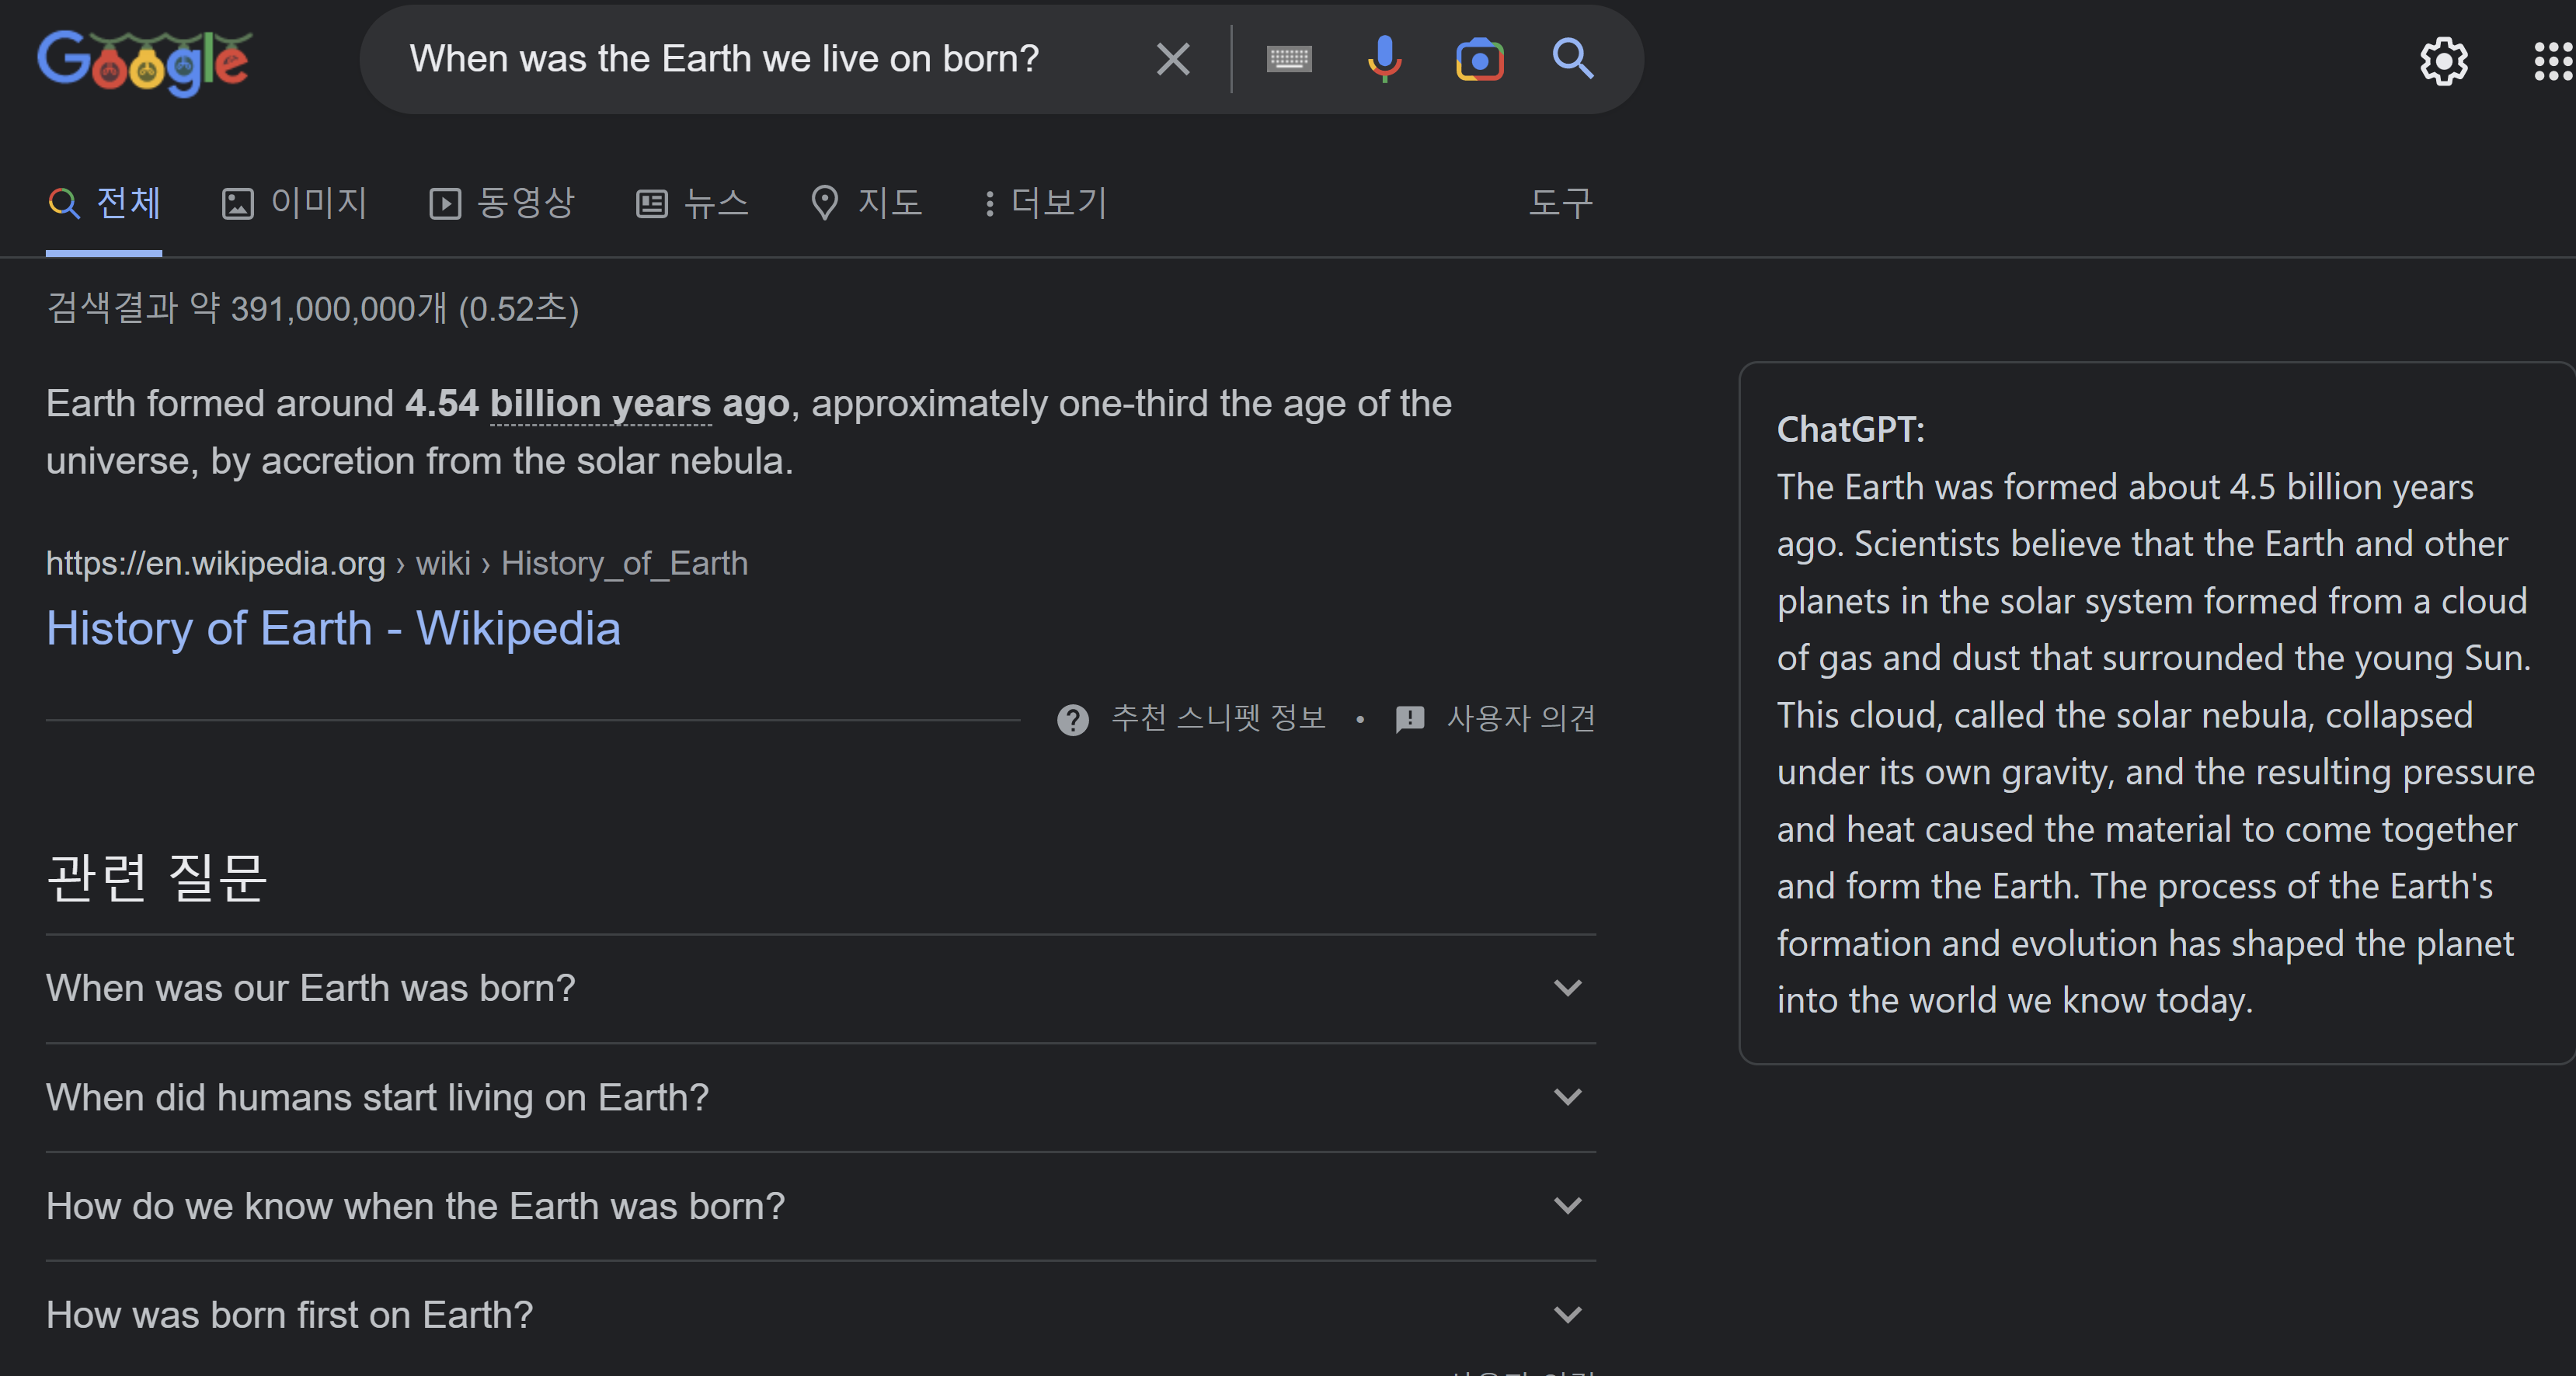The width and height of the screenshot is (2576, 1376).
Task: Open the 뉴스 tab
Action: point(692,203)
